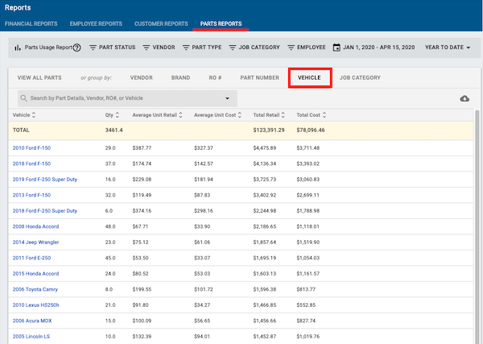The image size is (483, 344).
Task: Switch to Customer Reports tab
Action: pos(161,23)
